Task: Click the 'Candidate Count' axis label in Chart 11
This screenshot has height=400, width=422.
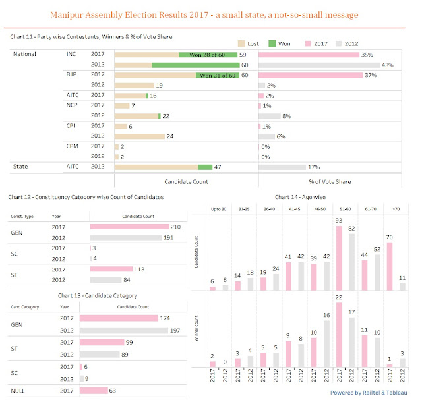Action: 186,182
